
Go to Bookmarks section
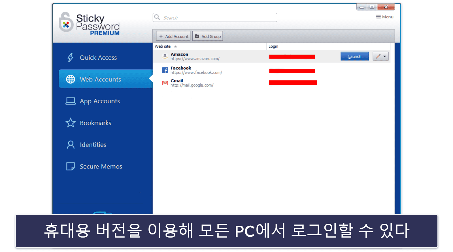(x=95, y=123)
